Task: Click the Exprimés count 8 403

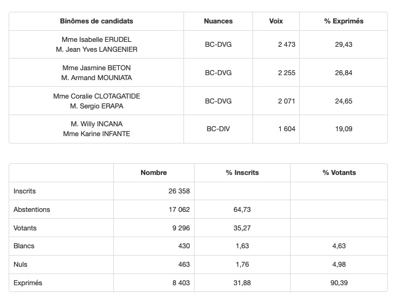Action: click(178, 283)
